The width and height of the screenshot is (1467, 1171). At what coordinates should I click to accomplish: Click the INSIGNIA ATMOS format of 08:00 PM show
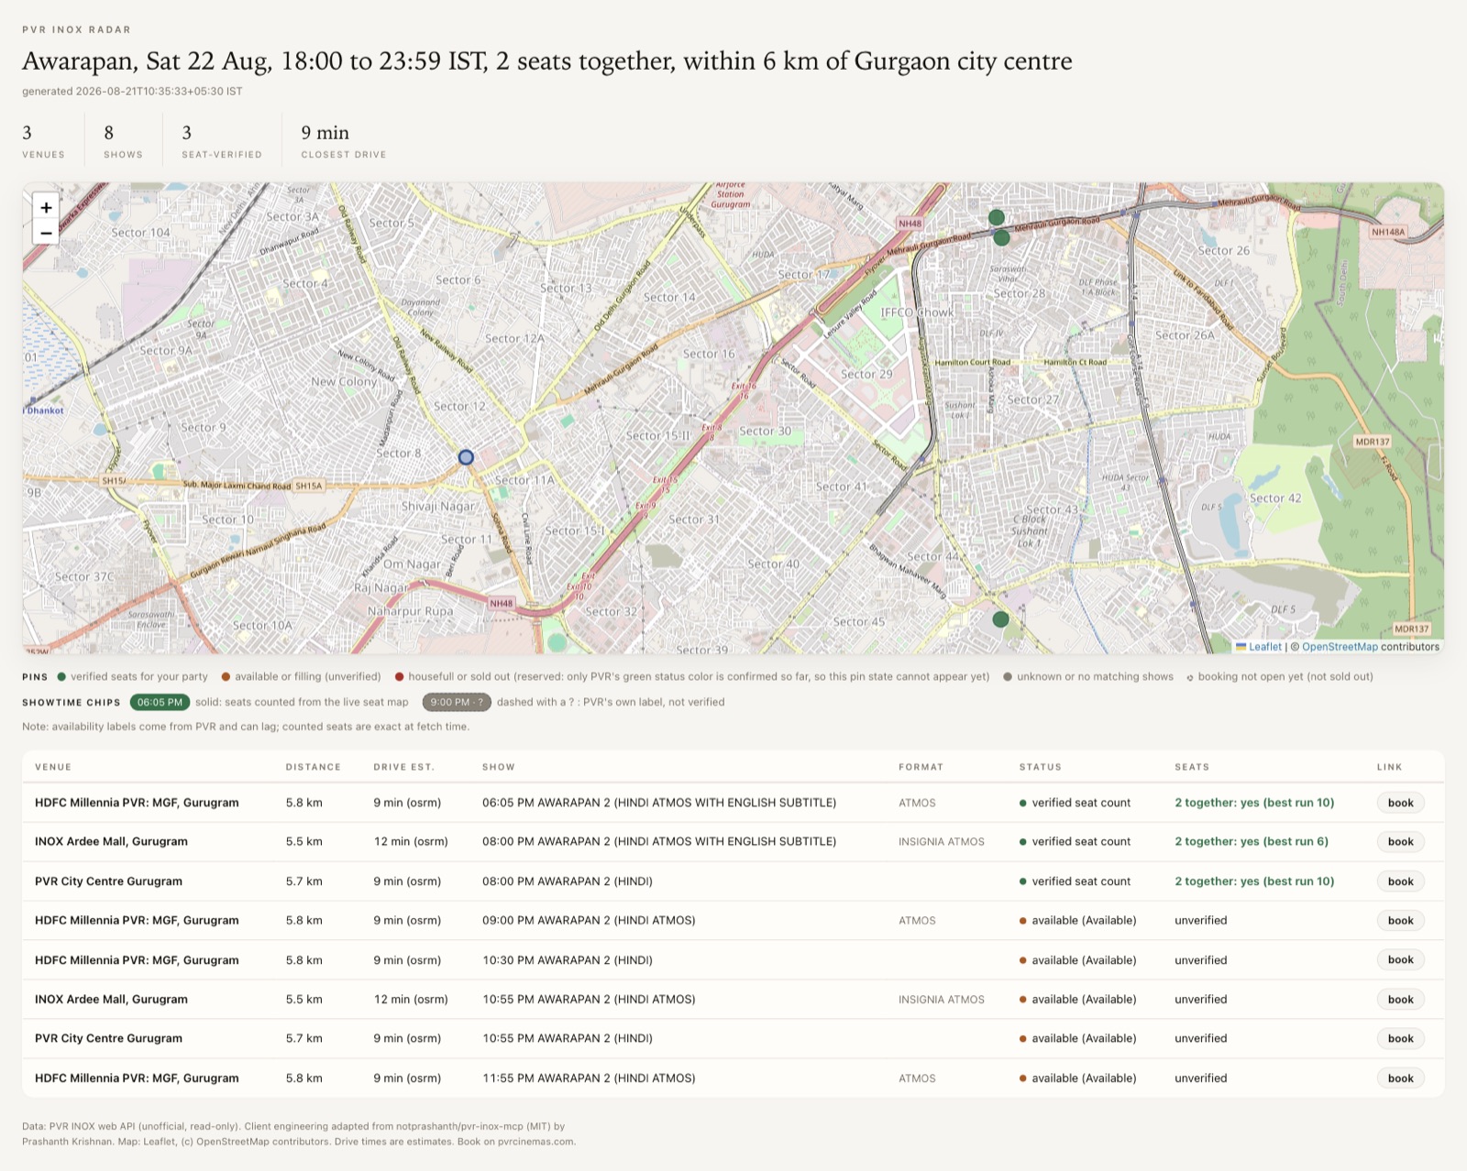click(941, 841)
